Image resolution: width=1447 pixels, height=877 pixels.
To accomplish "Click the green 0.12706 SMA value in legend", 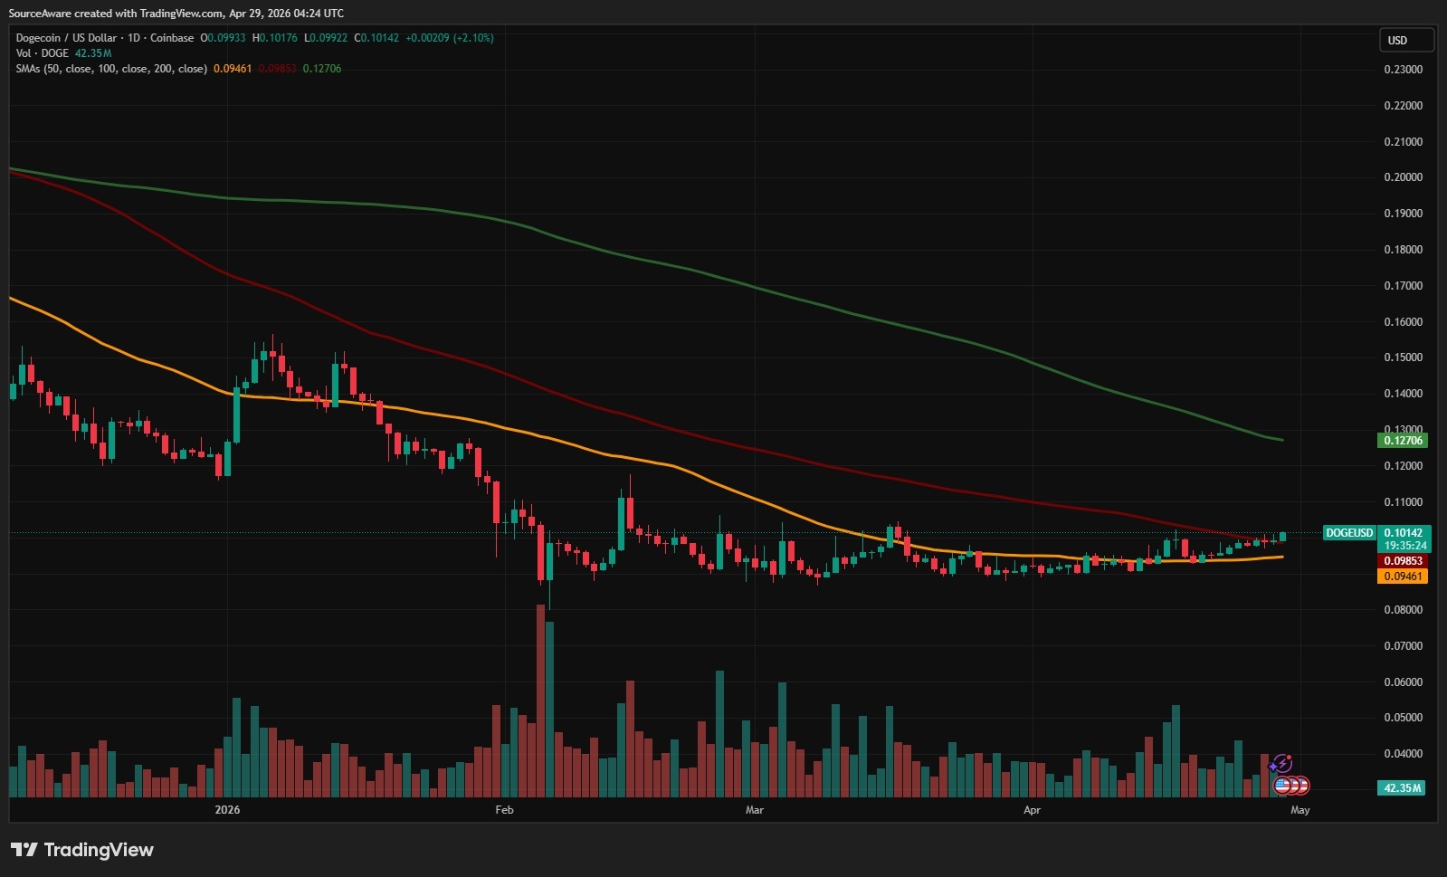I will pos(322,69).
